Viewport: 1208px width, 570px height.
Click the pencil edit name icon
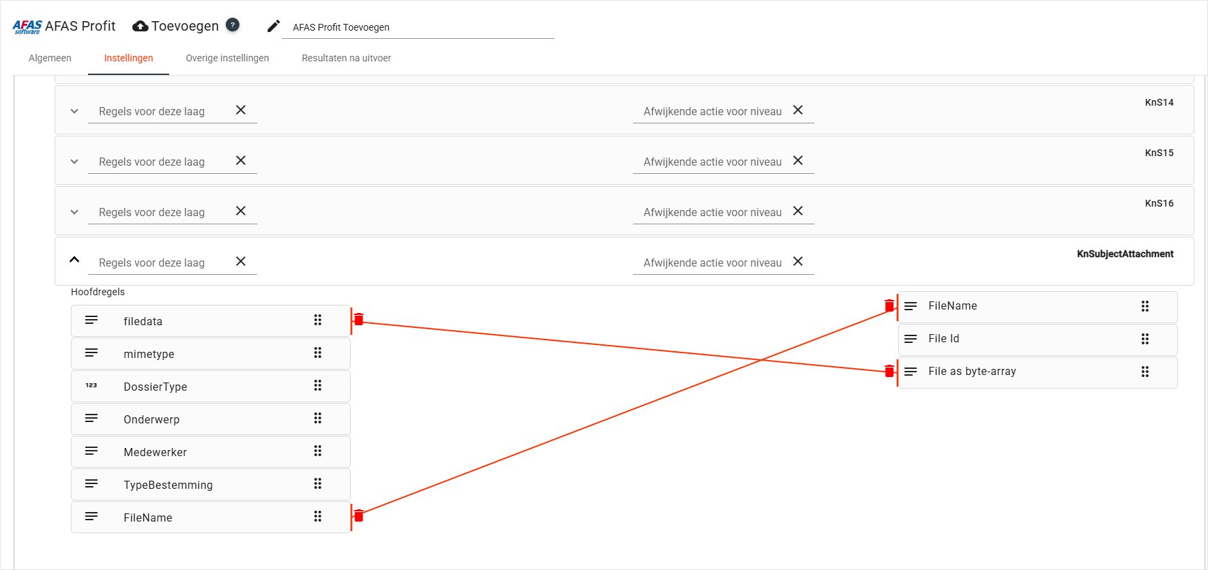(274, 26)
